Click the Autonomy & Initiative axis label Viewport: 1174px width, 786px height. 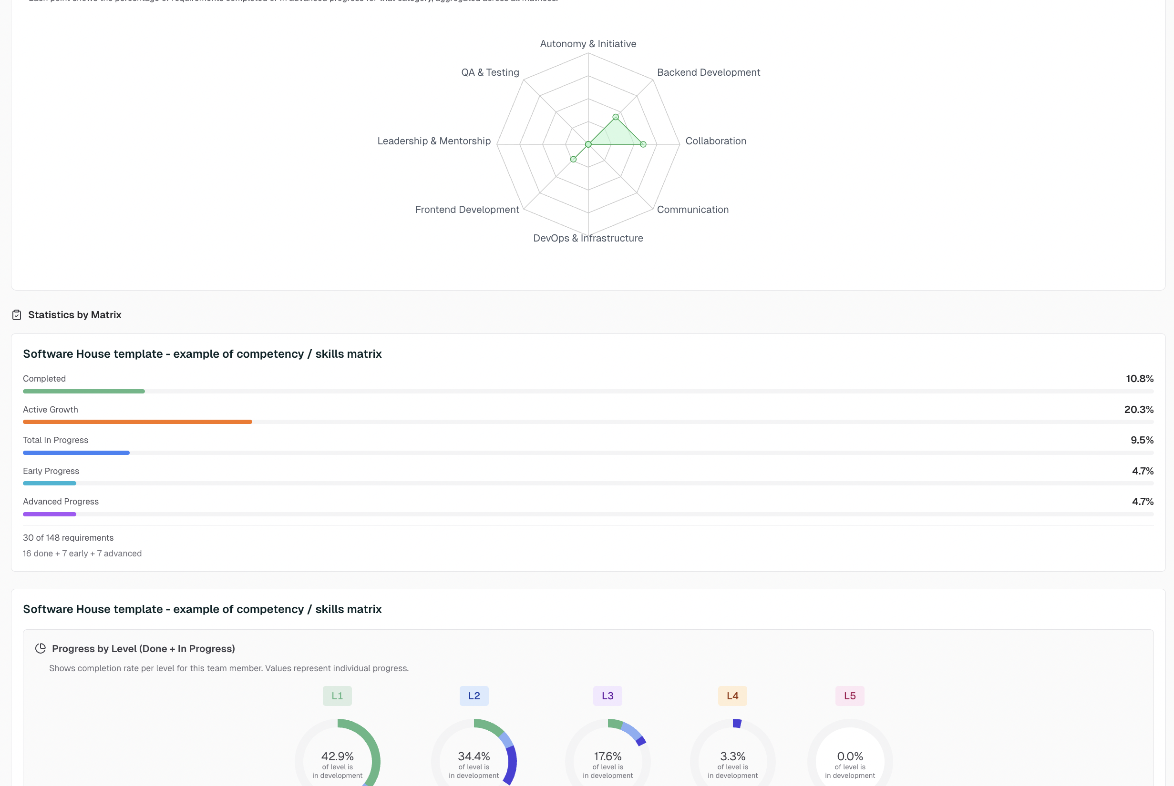pos(588,44)
